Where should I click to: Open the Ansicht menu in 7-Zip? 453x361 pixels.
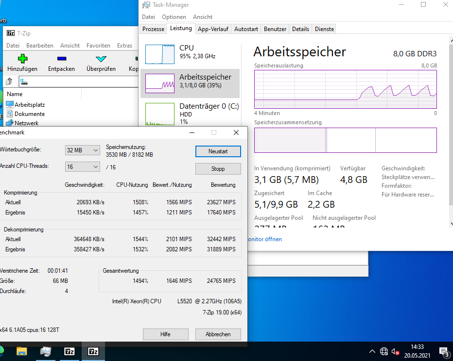(x=70, y=46)
